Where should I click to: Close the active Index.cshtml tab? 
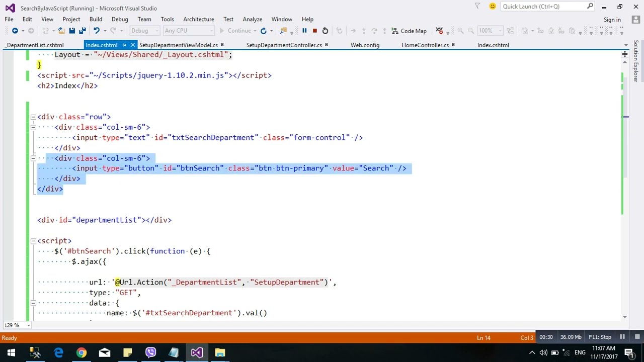pos(133,45)
